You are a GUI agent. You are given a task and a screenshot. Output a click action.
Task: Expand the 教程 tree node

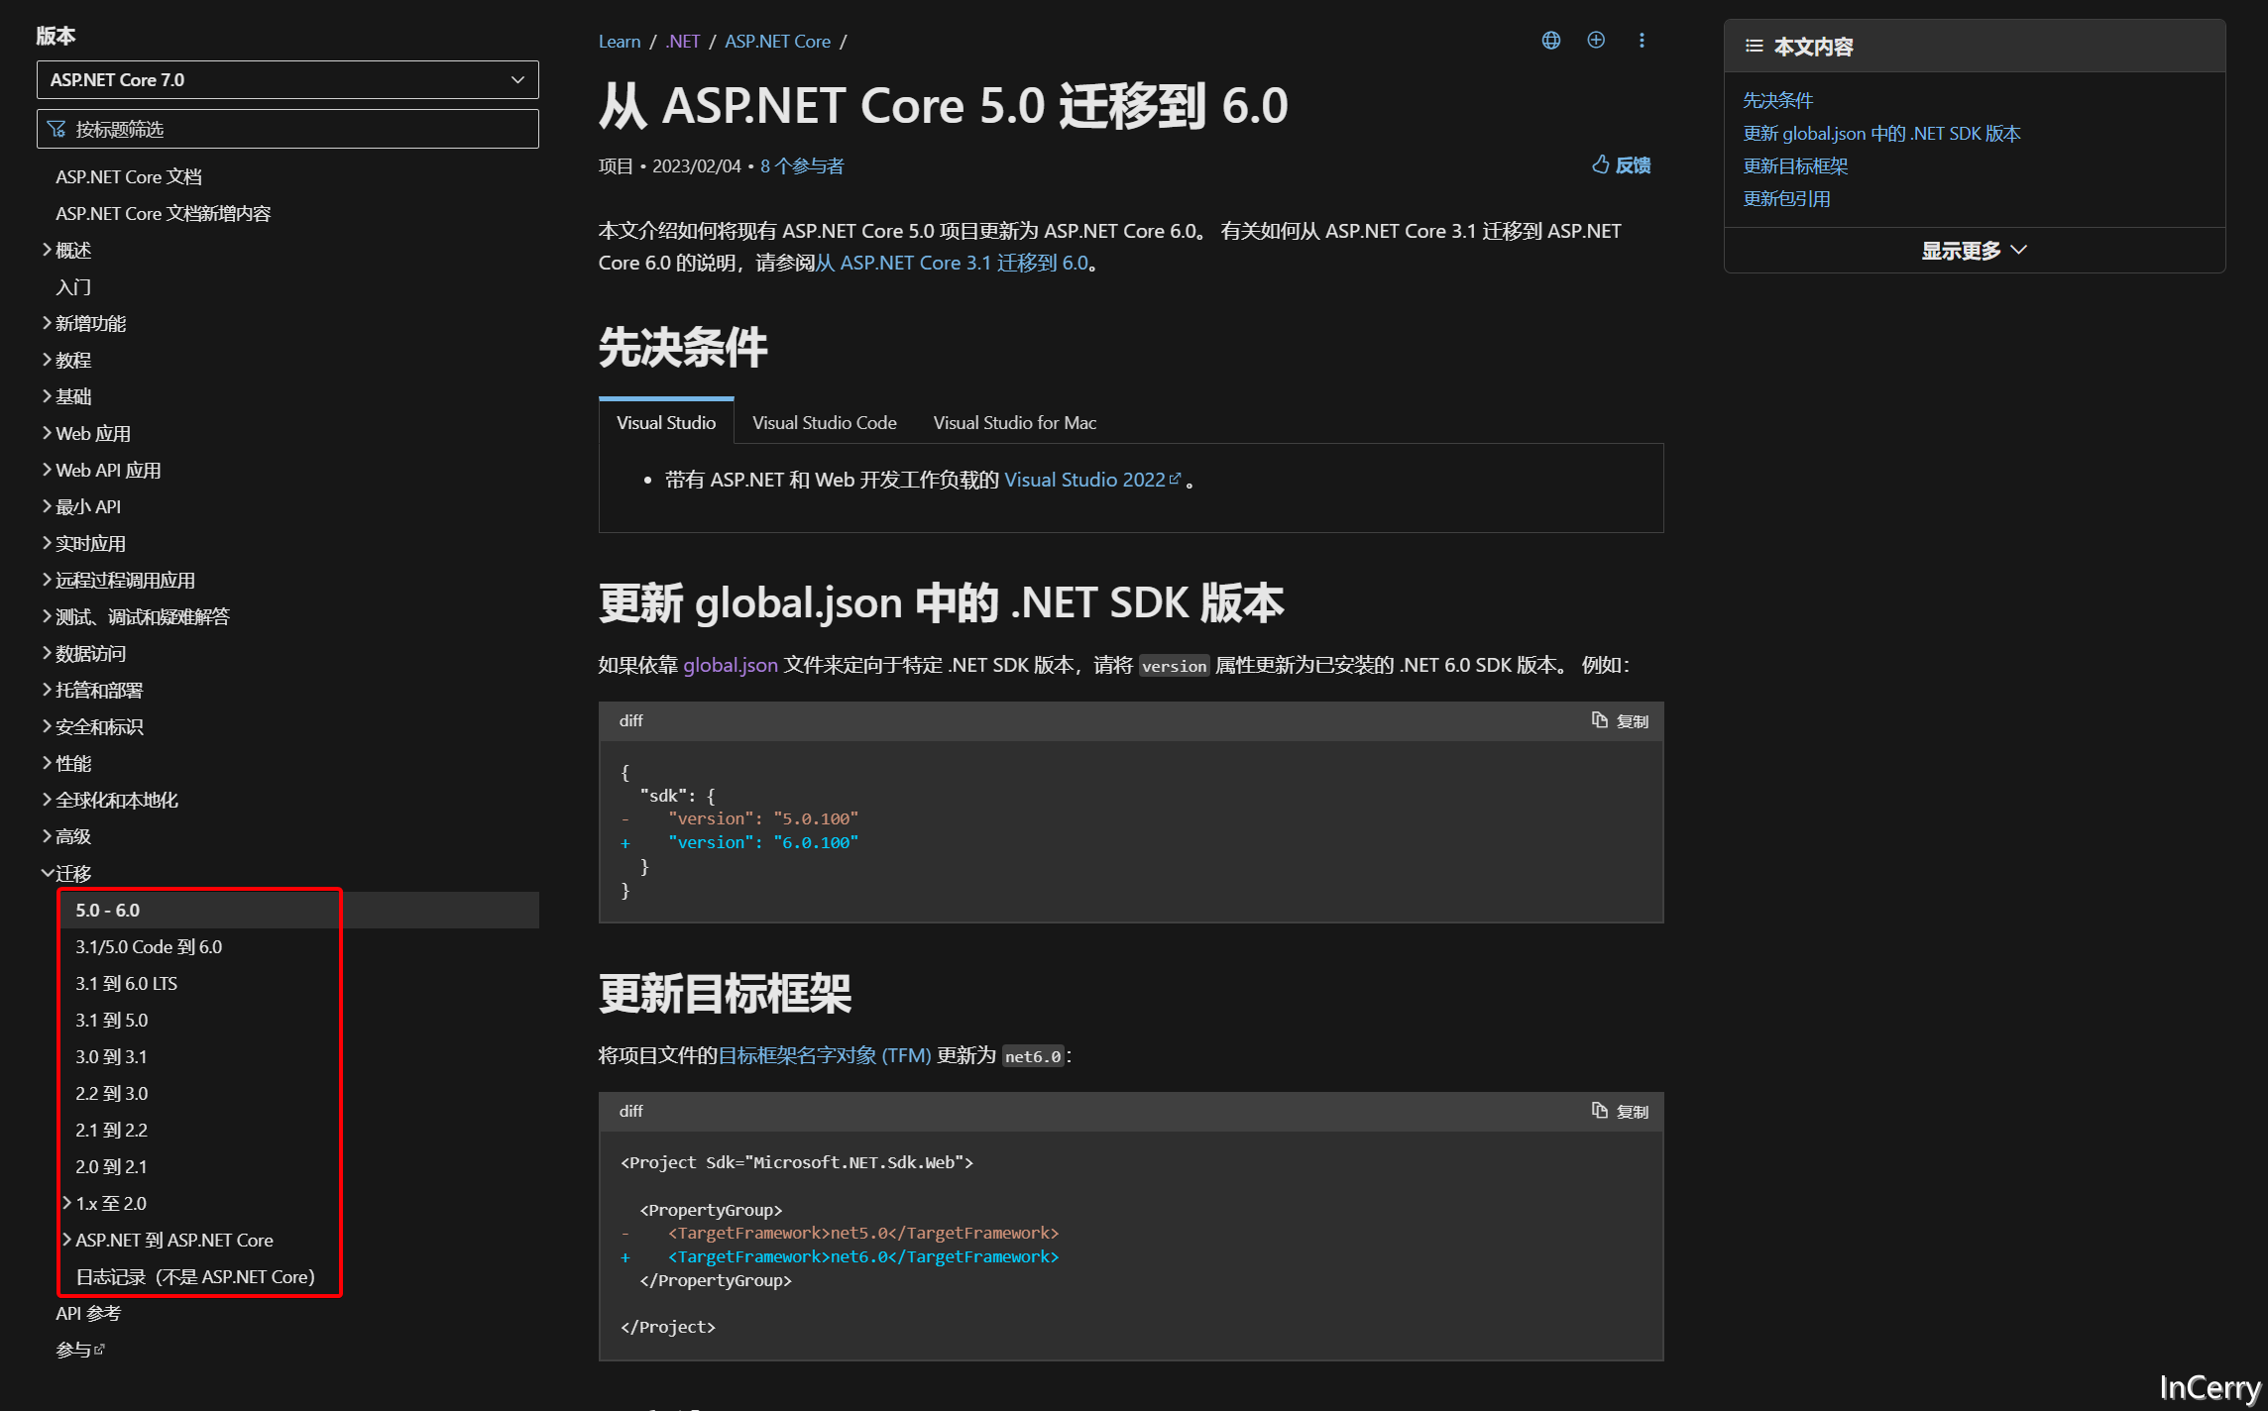[x=47, y=360]
